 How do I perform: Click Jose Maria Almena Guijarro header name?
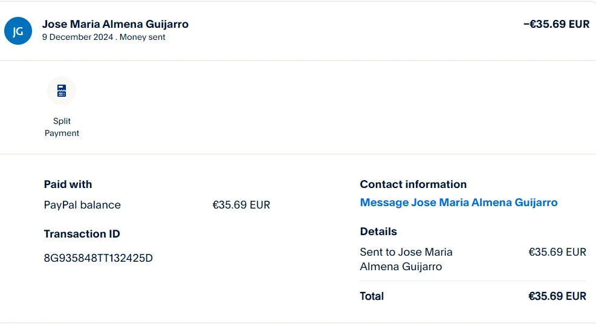[x=115, y=24]
